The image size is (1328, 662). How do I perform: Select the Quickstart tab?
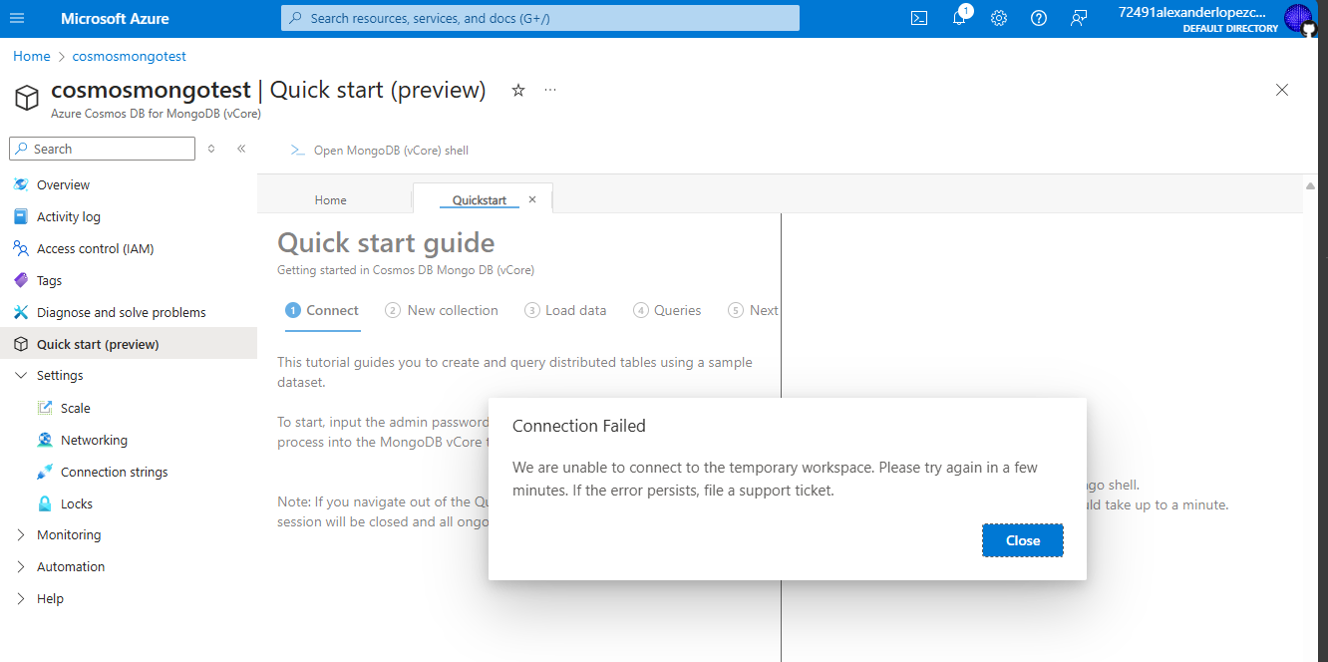click(480, 199)
